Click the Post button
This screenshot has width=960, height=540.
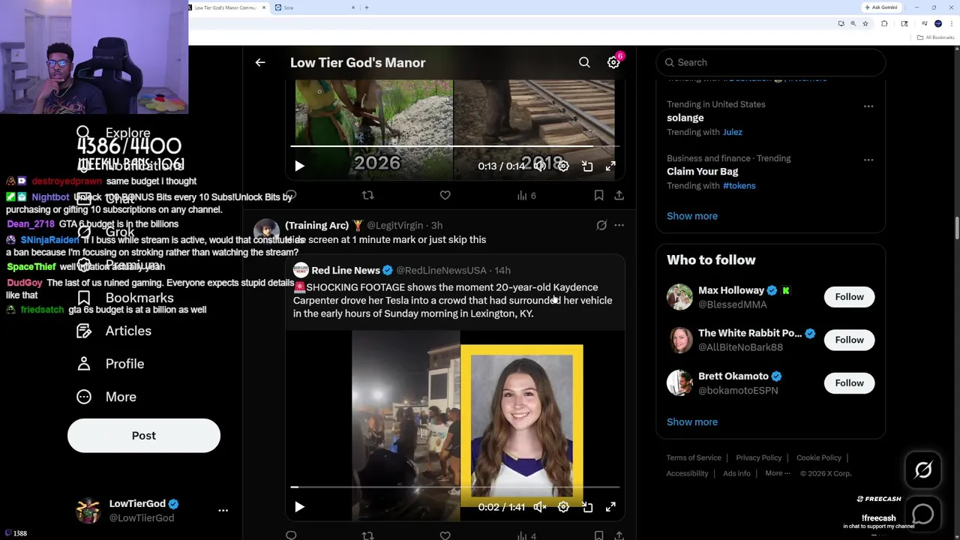(x=144, y=436)
